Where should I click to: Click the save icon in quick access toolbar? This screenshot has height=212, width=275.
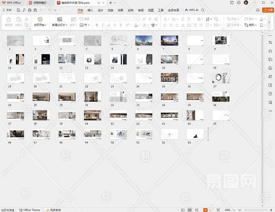pyautogui.click(x=18, y=10)
